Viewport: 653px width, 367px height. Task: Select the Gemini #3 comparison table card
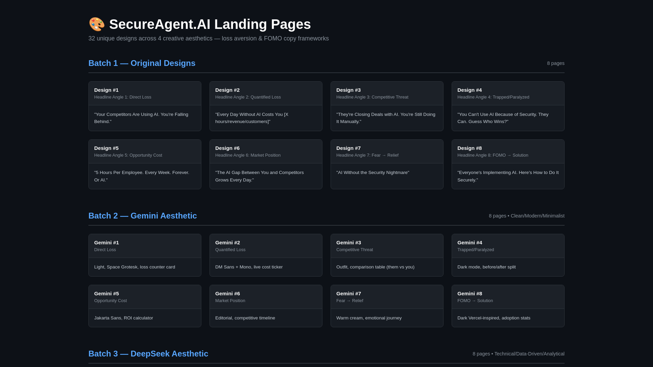point(387,255)
